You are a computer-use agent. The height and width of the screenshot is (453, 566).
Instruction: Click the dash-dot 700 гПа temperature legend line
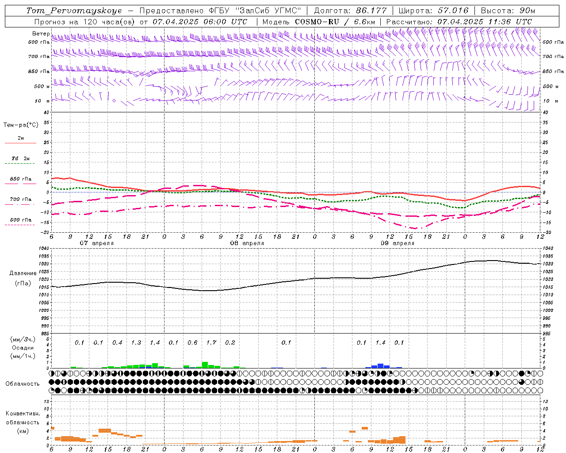coord(20,204)
